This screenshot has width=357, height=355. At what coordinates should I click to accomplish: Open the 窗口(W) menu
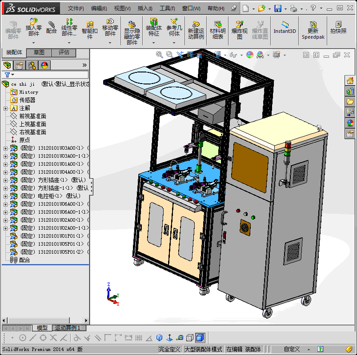point(191,8)
